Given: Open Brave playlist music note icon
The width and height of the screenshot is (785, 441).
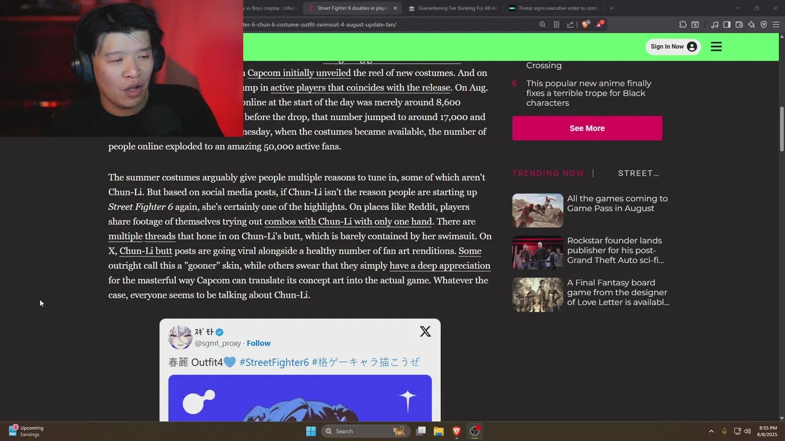Looking at the screenshot, I should tap(714, 24).
